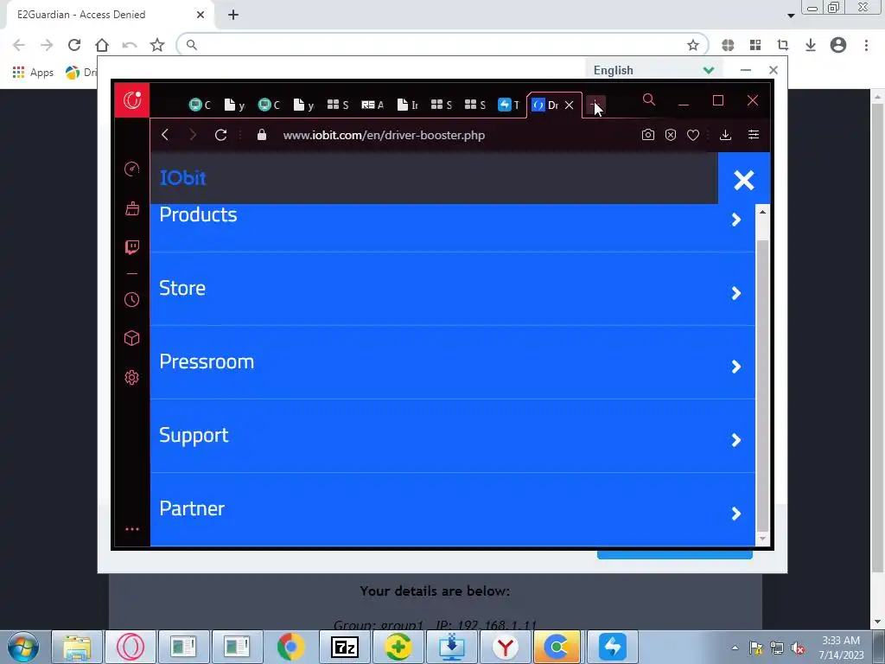
Task: Expand the Pressroom menu section
Action: click(x=452, y=362)
